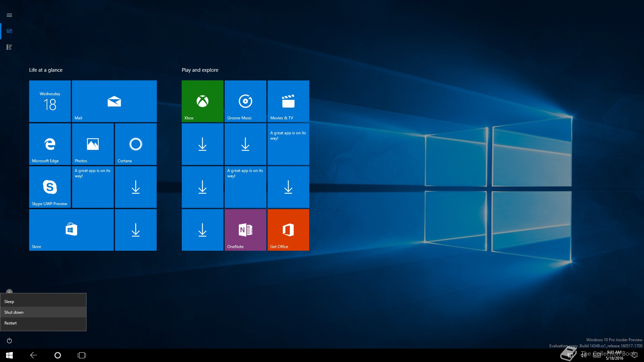Click the taskbar clock showing 5/18/2016
Screen dimensions: 644x362
click(614, 355)
